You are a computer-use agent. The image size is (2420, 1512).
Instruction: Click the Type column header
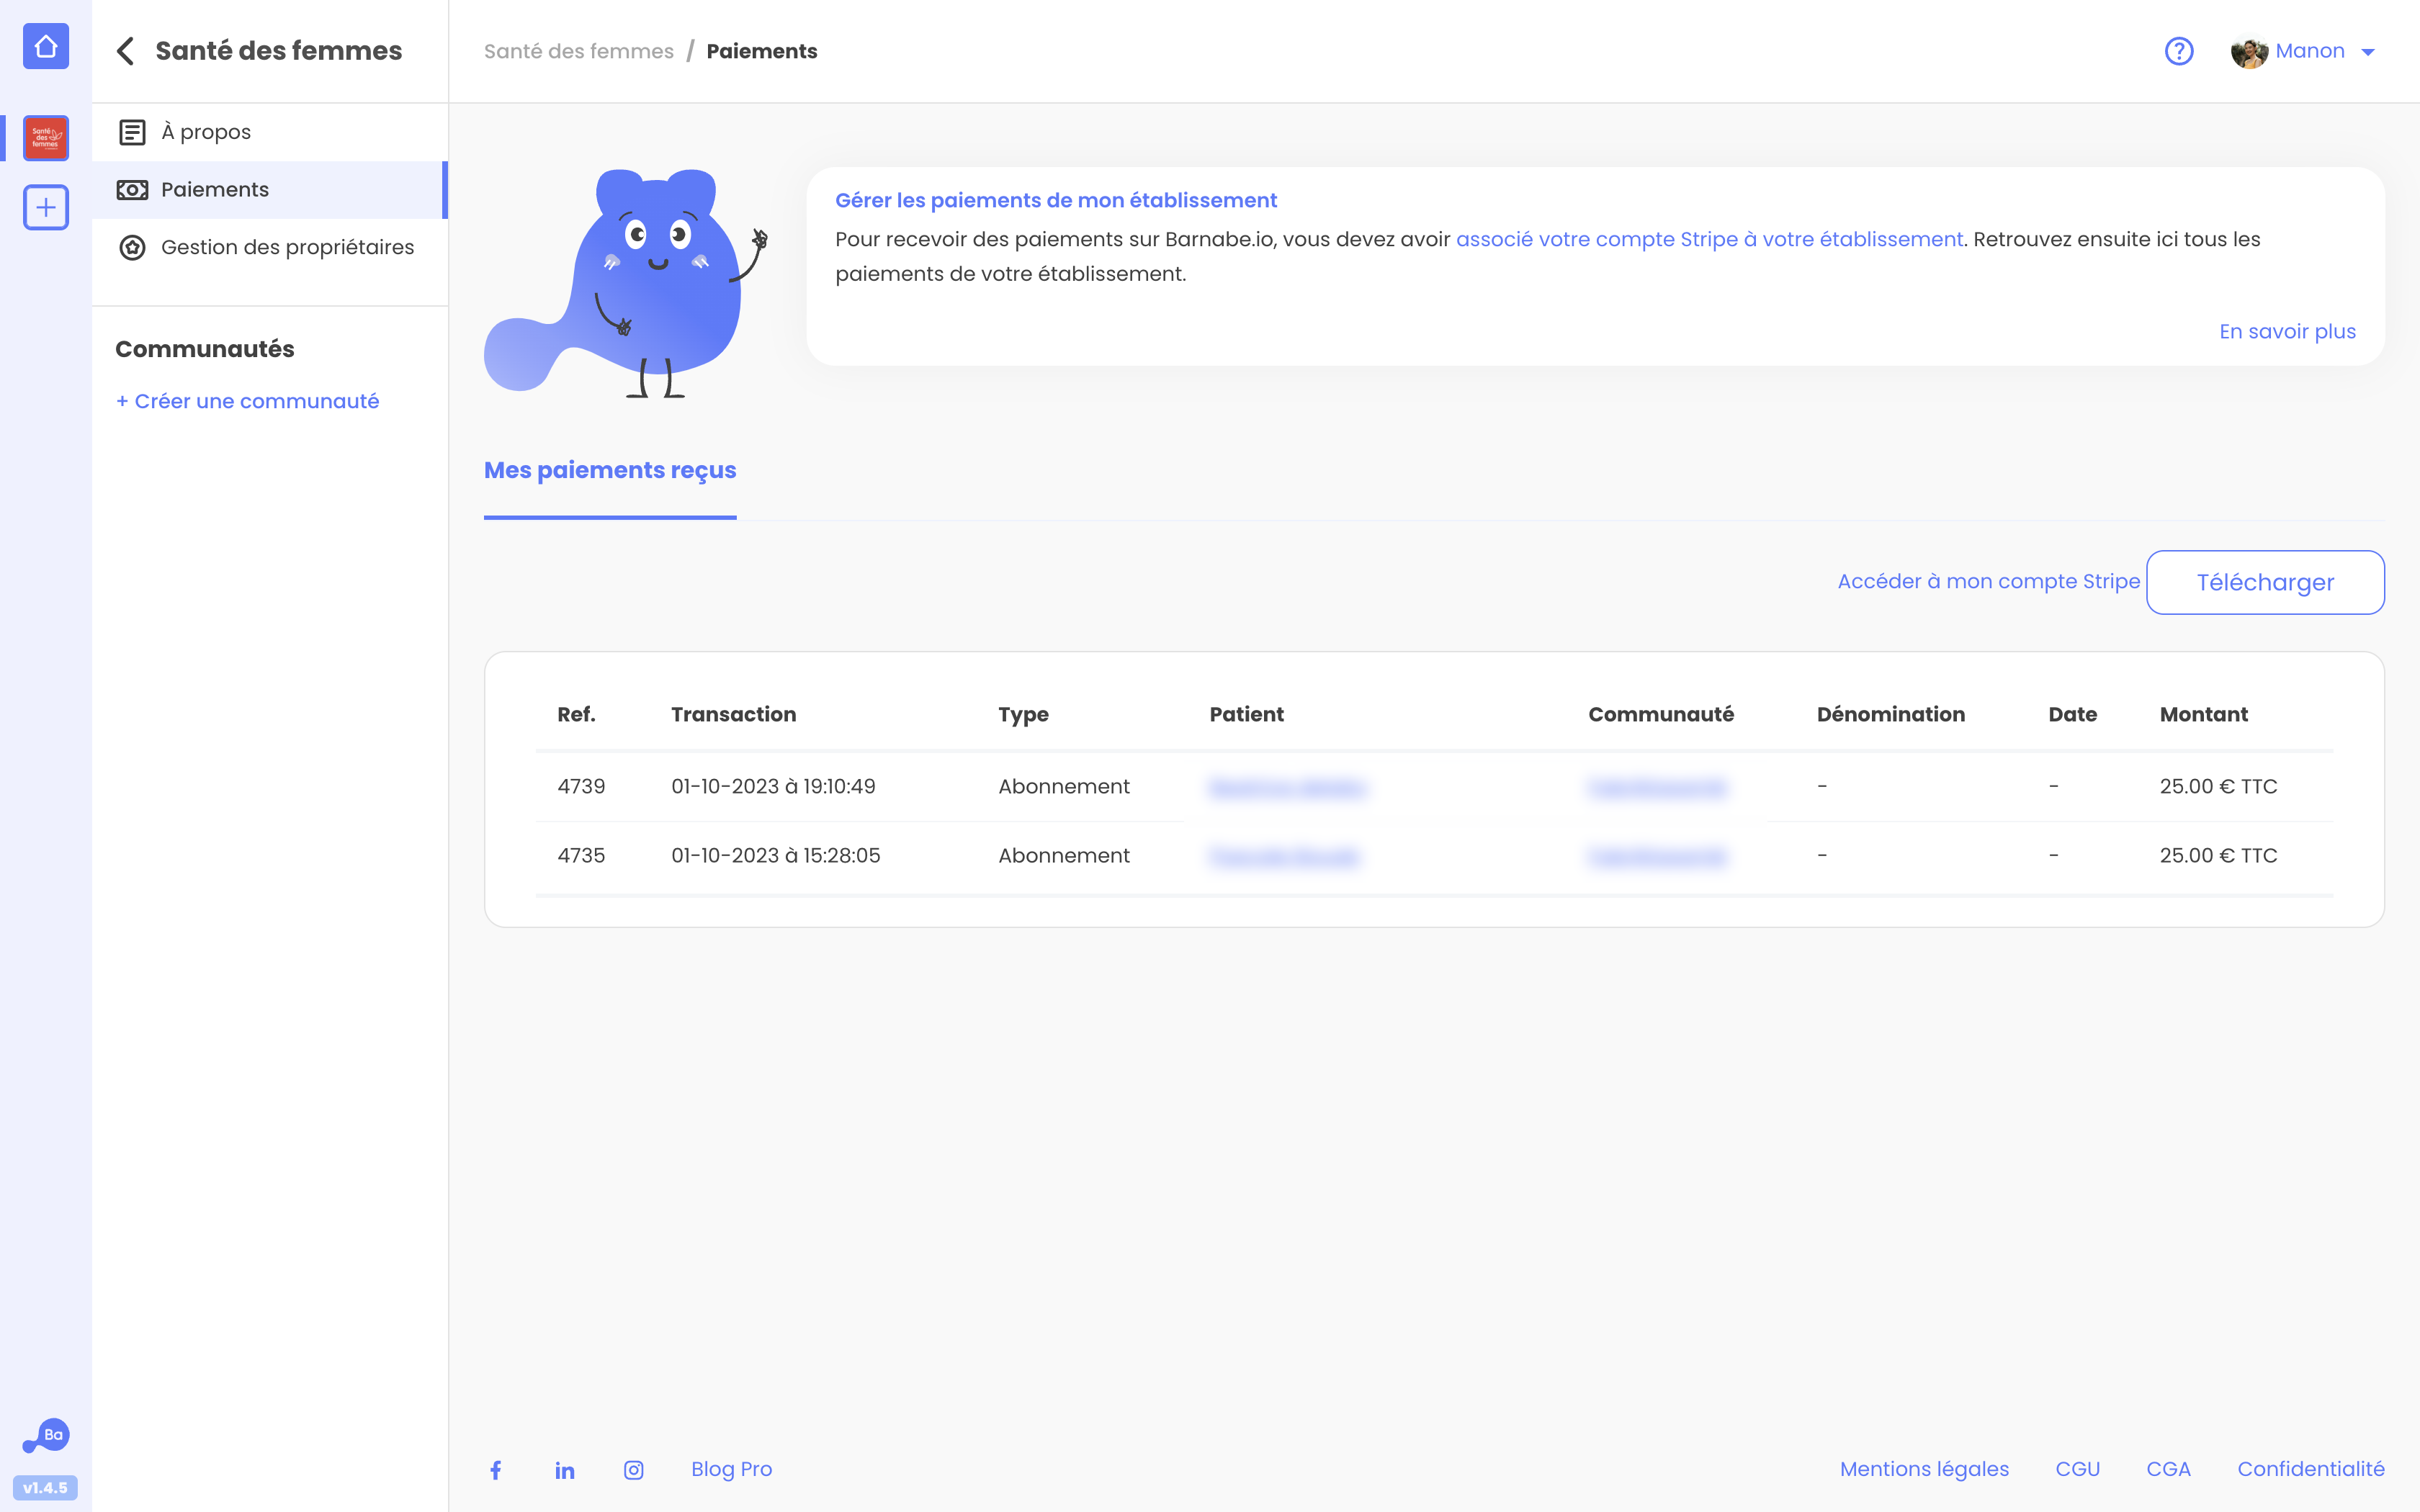pyautogui.click(x=1023, y=715)
